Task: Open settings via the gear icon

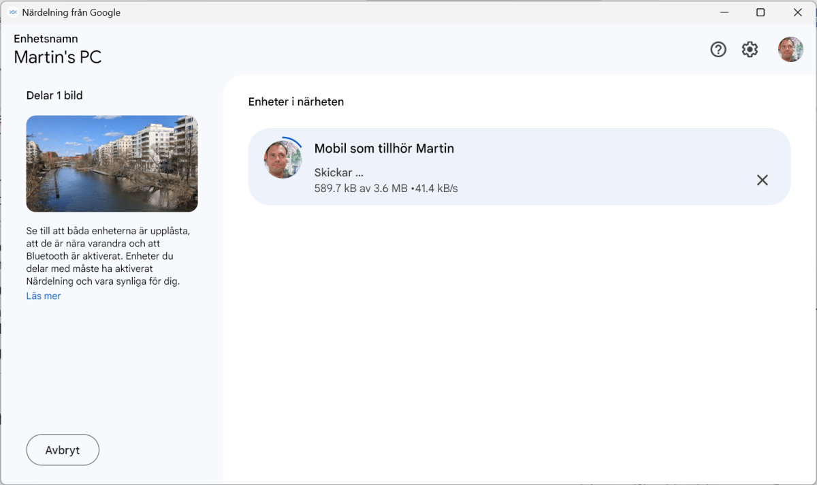Action: pos(750,49)
